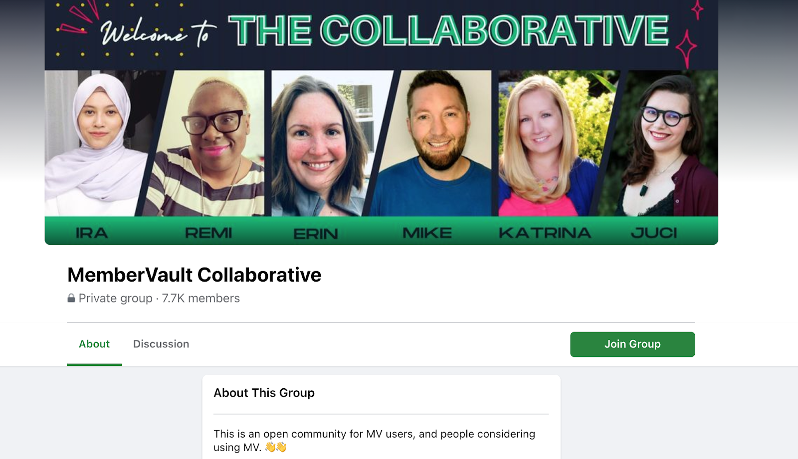The width and height of the screenshot is (798, 459).
Task: Click the lock icon beside Private group
Action: coord(71,298)
